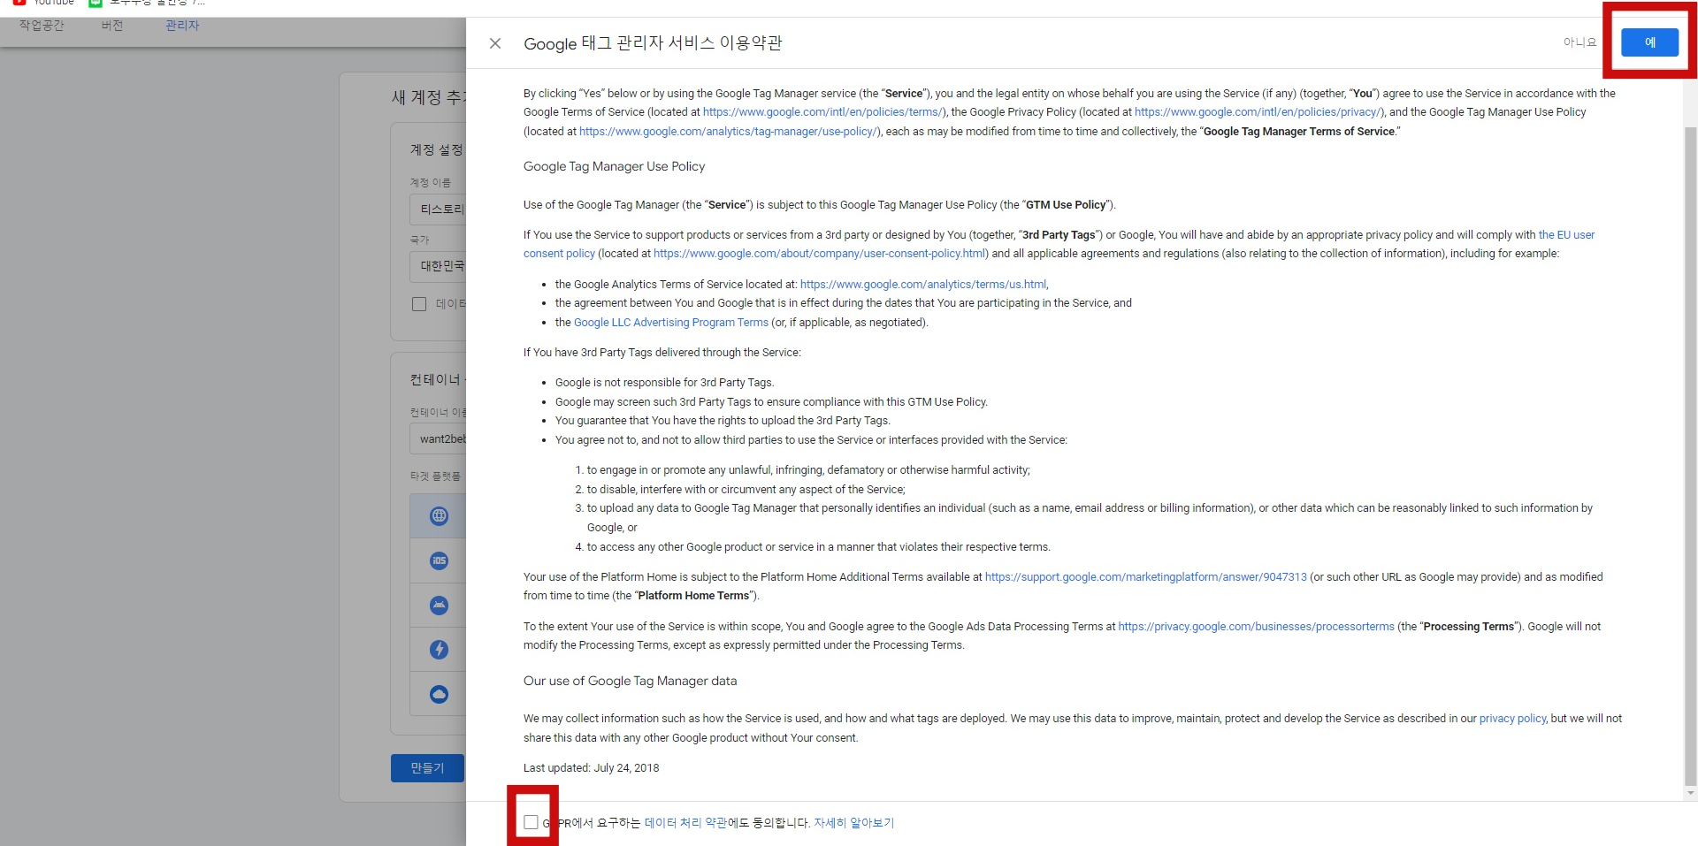
Task: Open the tag-manager use-policy URL link
Action: tap(729, 132)
